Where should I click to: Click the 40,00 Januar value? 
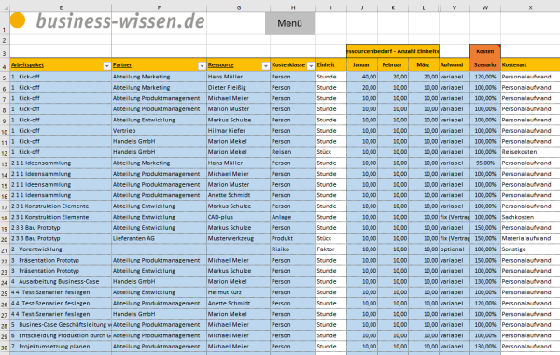[x=362, y=77]
